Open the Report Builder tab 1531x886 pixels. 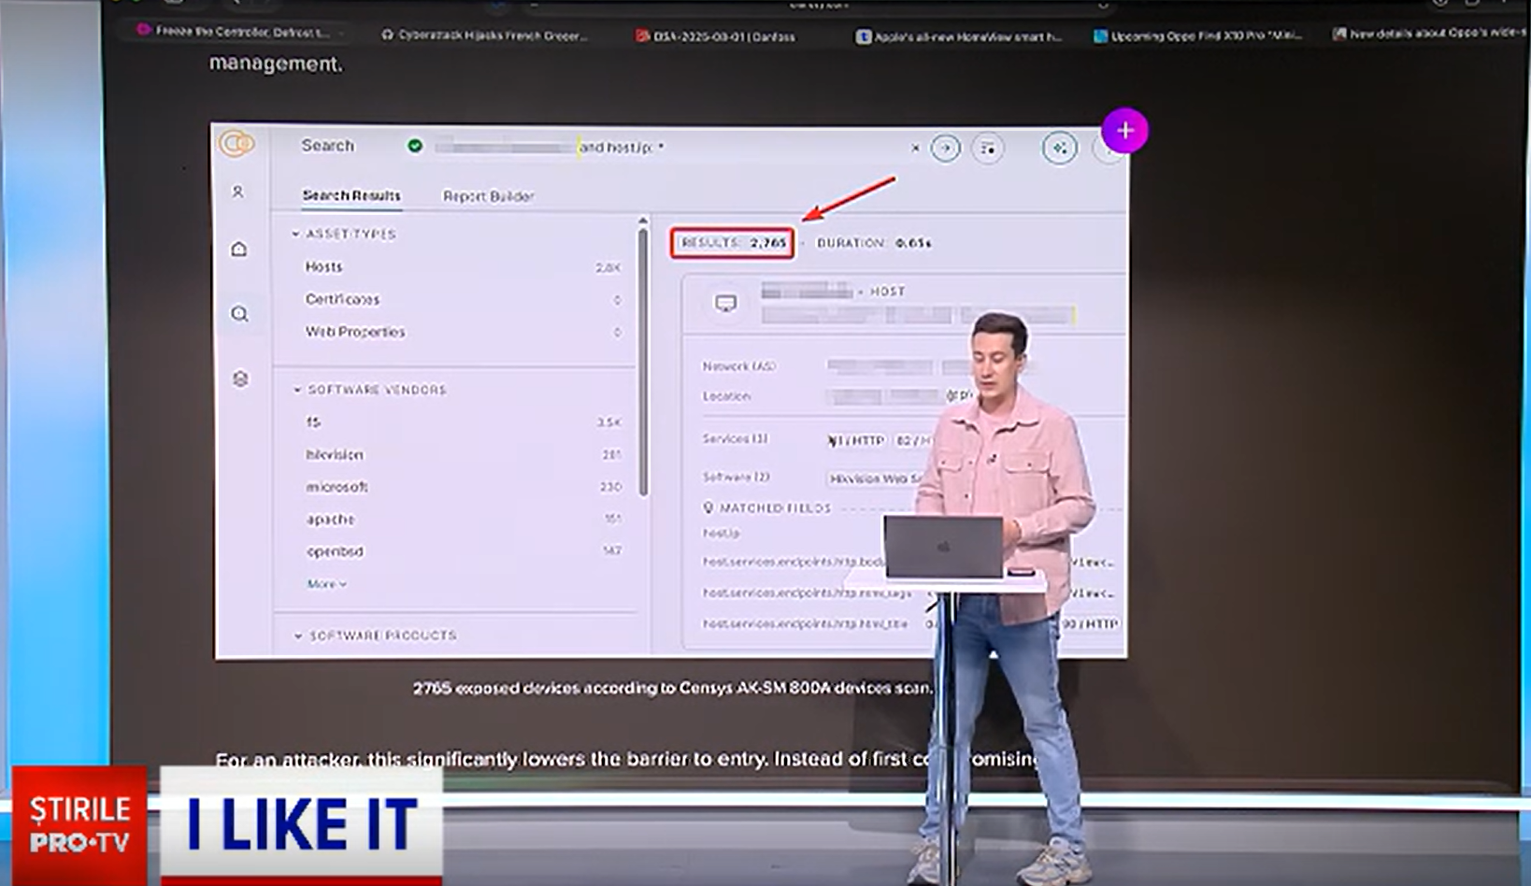click(x=488, y=196)
